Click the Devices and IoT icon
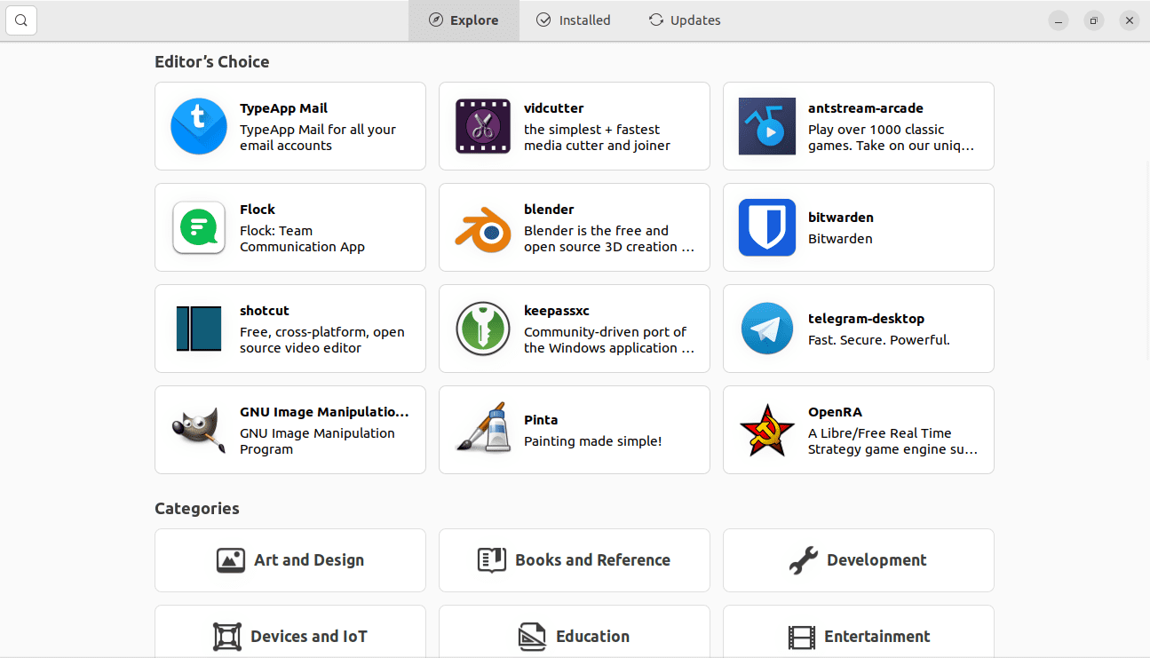 [227, 637]
